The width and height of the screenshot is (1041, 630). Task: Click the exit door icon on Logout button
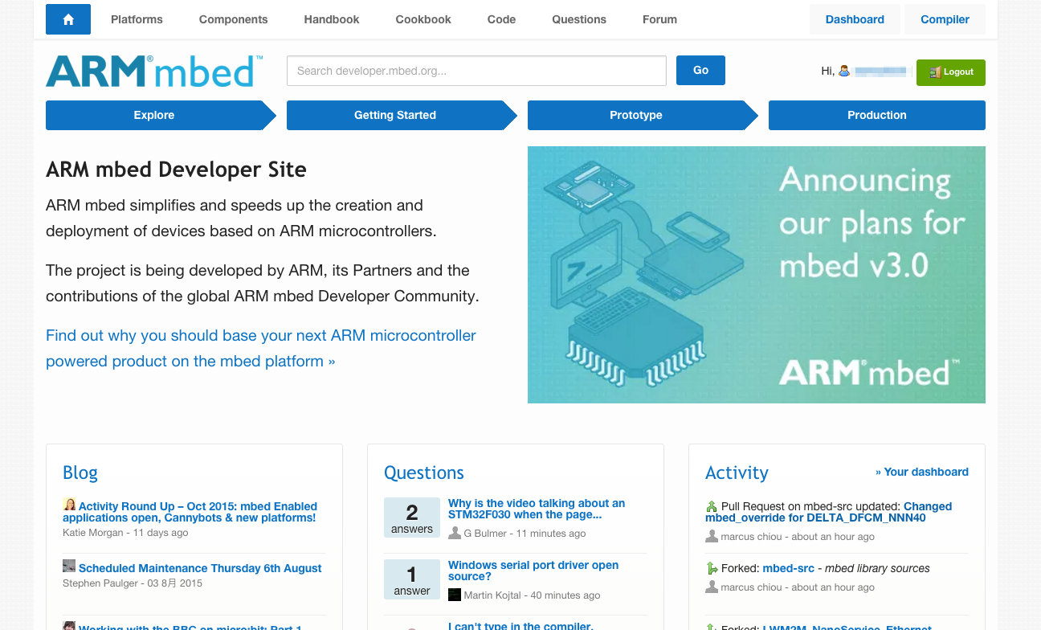[x=935, y=72]
